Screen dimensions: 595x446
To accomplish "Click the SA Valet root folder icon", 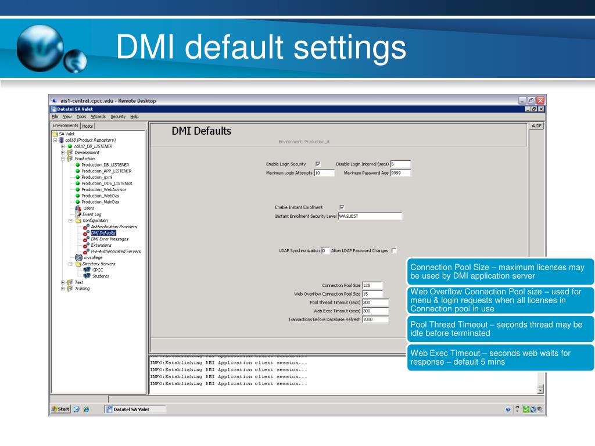I will [x=55, y=134].
